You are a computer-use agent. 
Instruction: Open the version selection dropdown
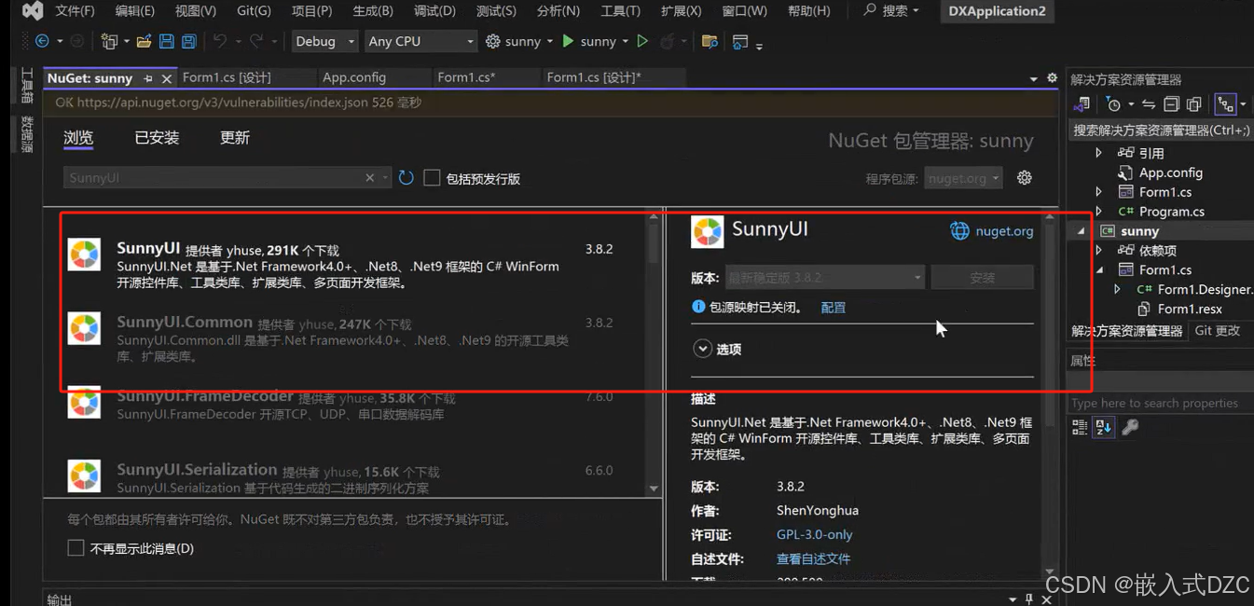tap(825, 277)
